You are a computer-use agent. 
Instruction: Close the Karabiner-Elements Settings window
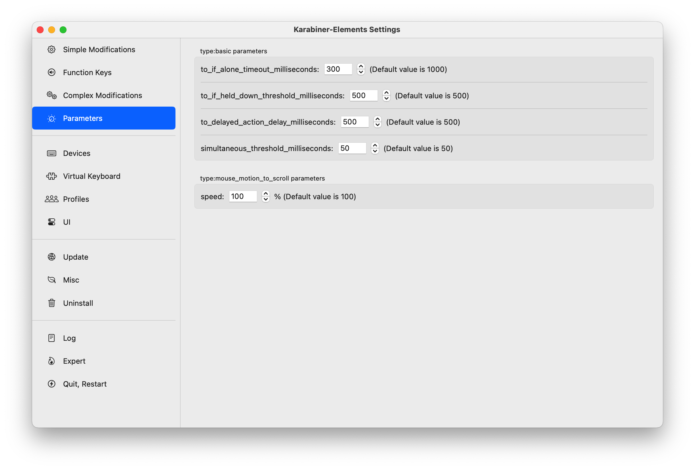tap(40, 30)
